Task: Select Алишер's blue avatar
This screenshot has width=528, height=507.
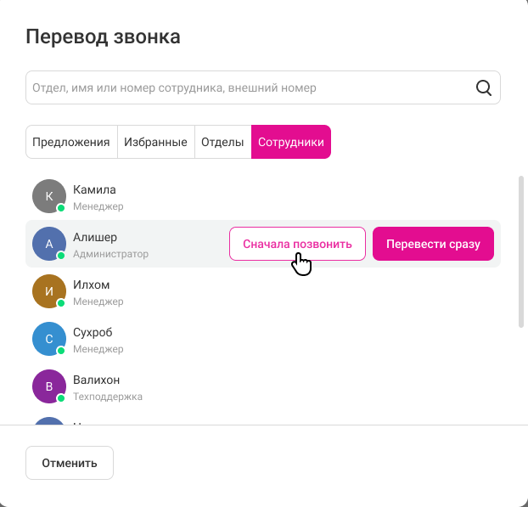Action: point(49,244)
